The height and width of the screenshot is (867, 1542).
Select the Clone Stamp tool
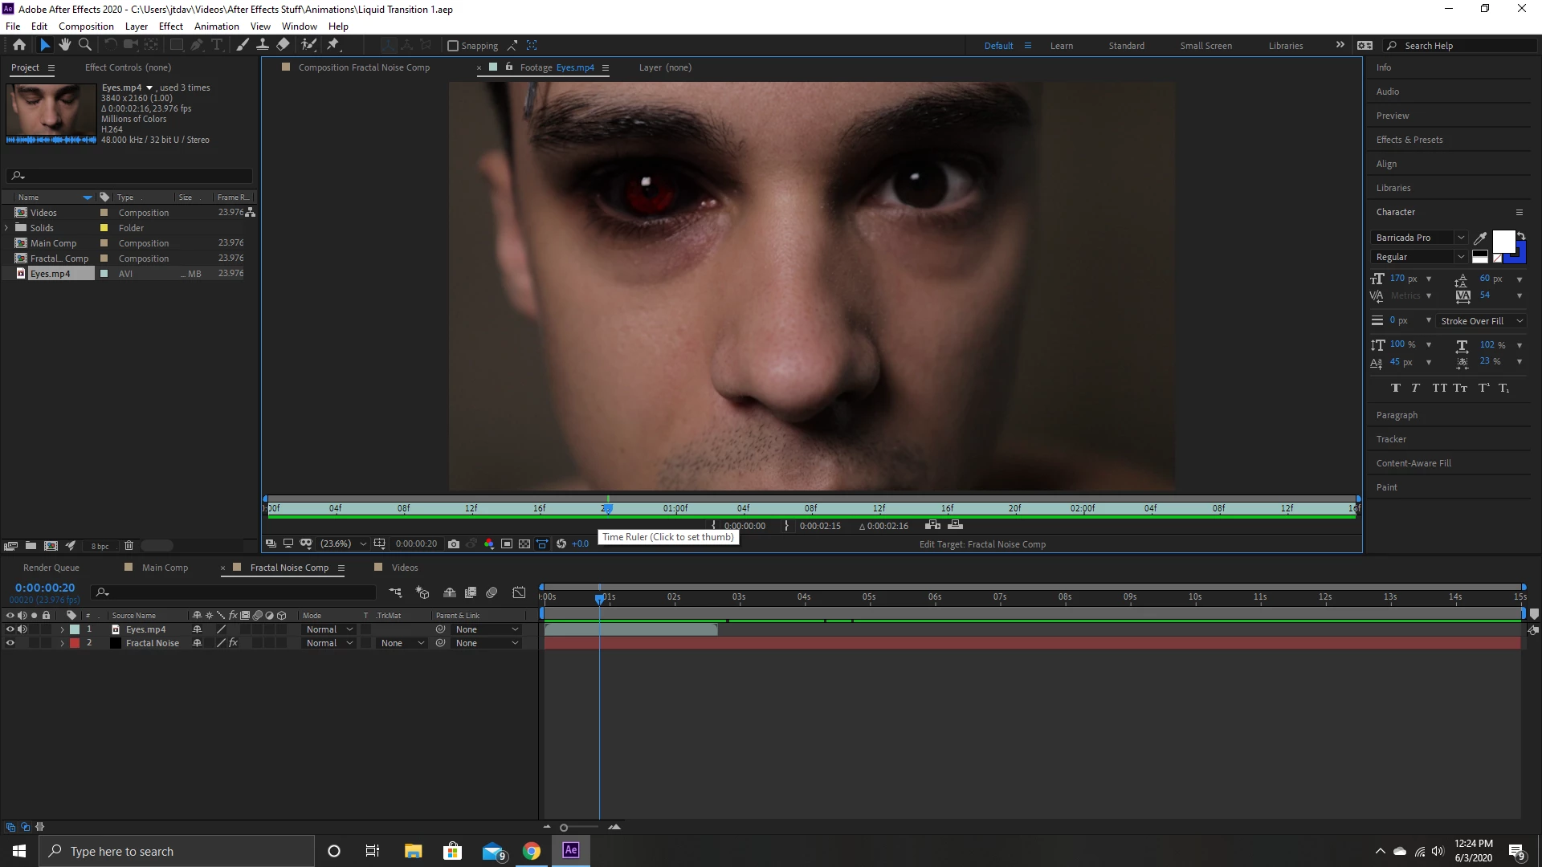point(263,45)
